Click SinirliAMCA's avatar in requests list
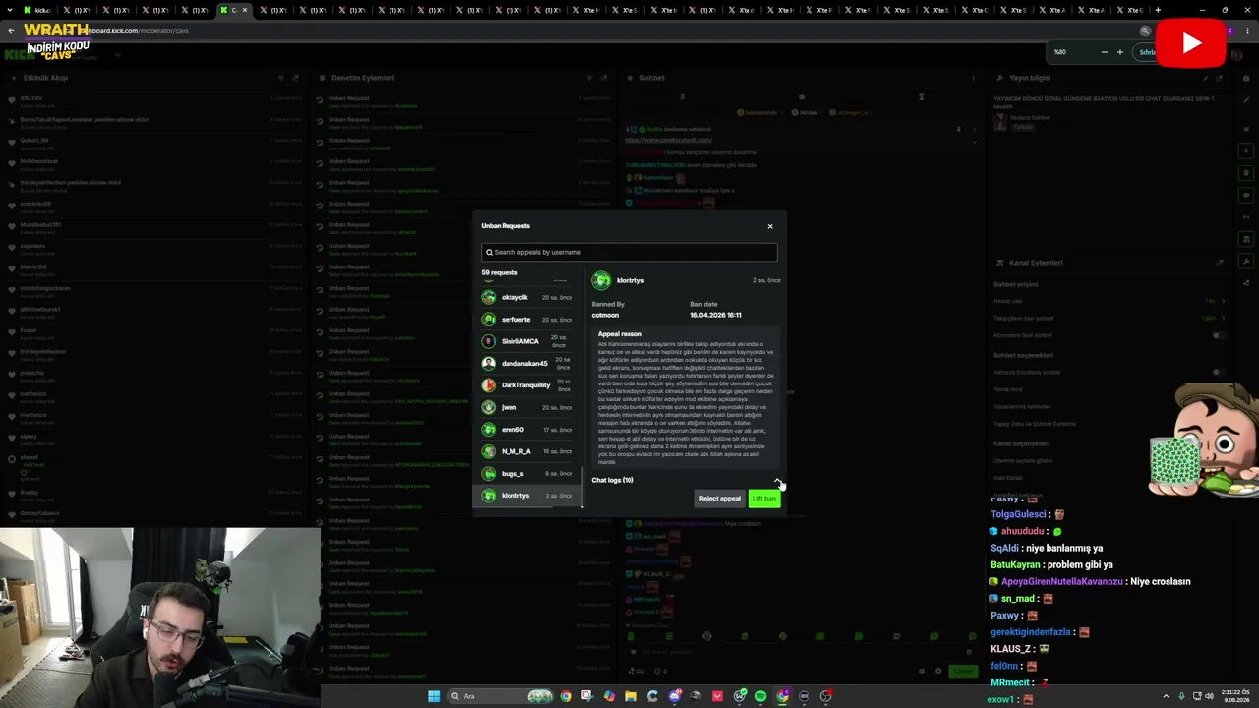This screenshot has height=708, width=1259. point(489,341)
